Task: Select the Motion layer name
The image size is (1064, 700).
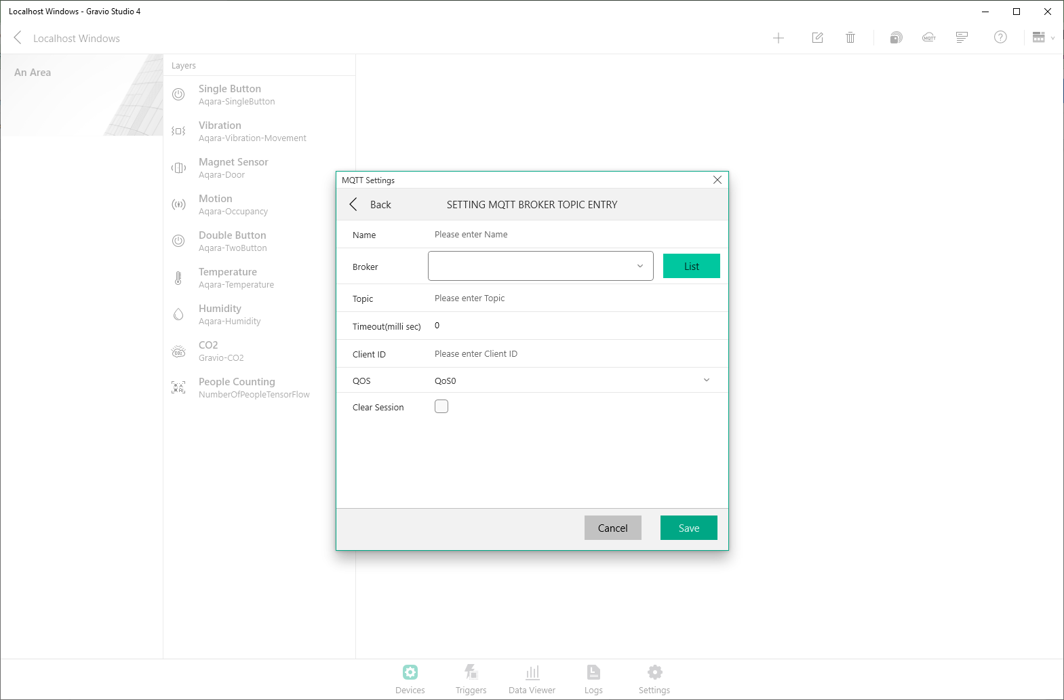Action: tap(216, 199)
